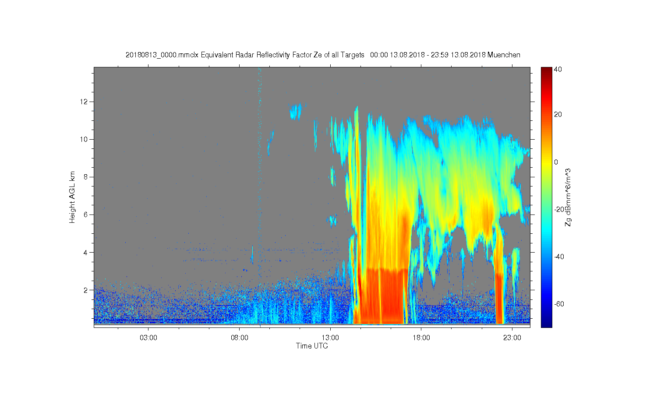
Task: Click the height tick label "10"
Action: click(x=84, y=139)
